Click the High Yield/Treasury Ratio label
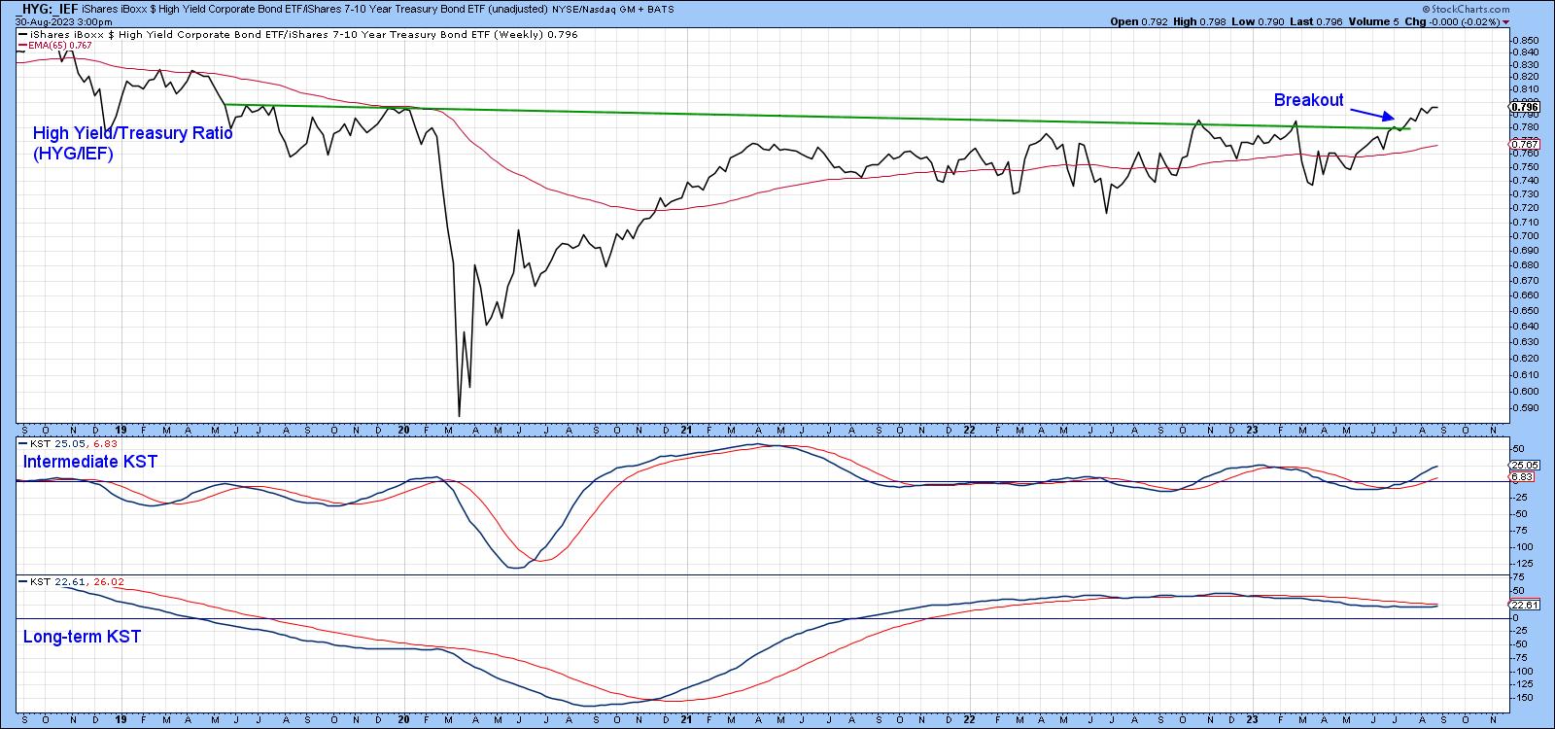The height and width of the screenshot is (729, 1555). pyautogui.click(x=132, y=143)
